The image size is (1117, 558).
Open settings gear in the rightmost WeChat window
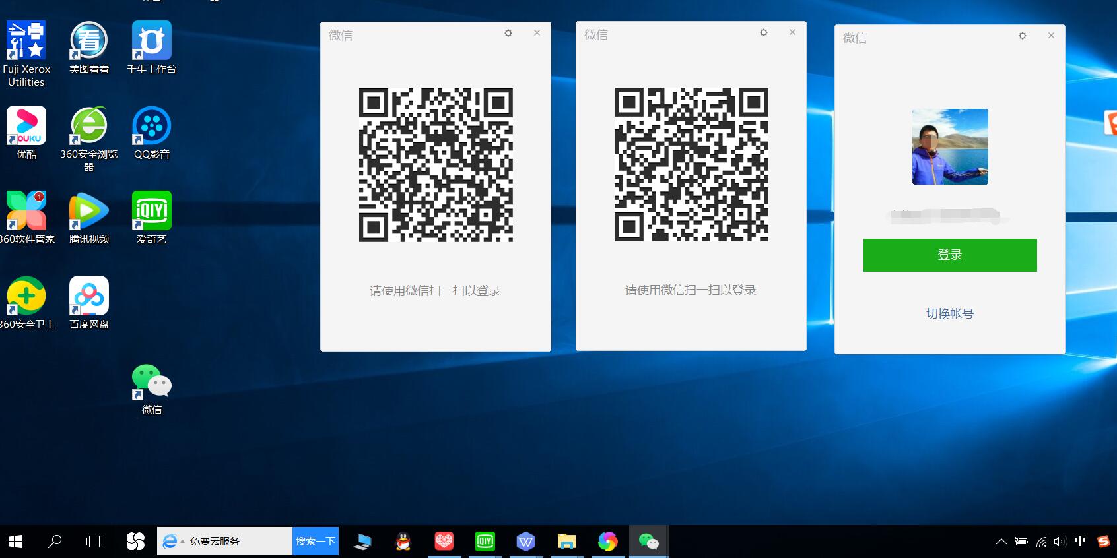point(1022,36)
